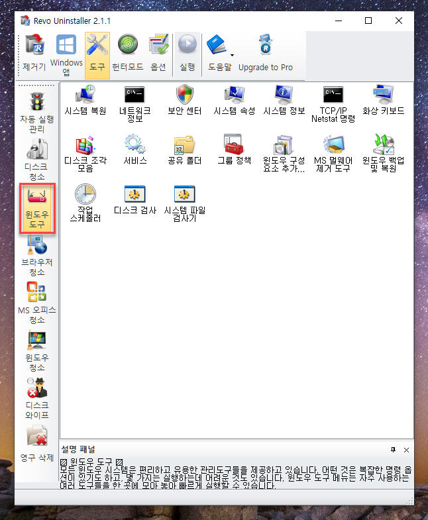Open 자동 실행 관리 in sidebar
This screenshot has width=428, height=520.
[x=37, y=112]
